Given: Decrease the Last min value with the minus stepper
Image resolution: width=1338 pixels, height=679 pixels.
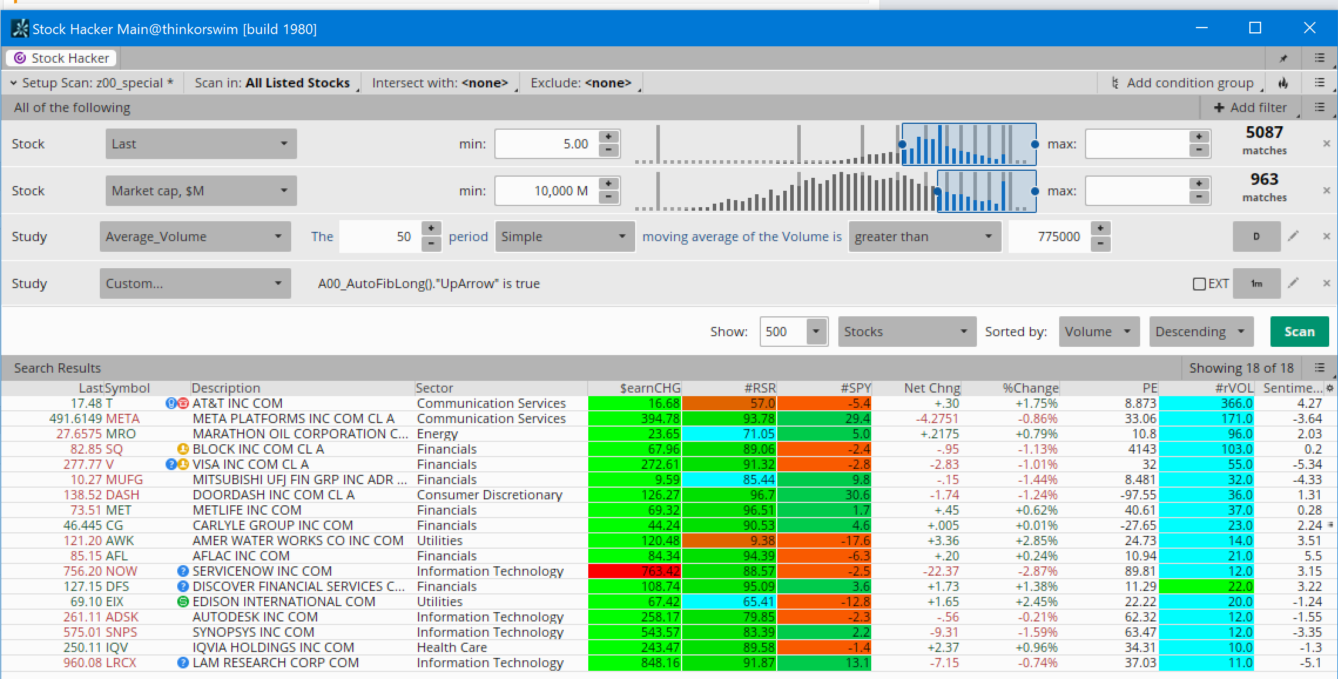Looking at the screenshot, I should point(609,150).
